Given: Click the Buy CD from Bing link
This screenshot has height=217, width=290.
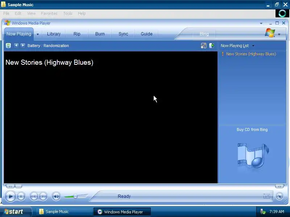Looking at the screenshot, I should 252,129.
